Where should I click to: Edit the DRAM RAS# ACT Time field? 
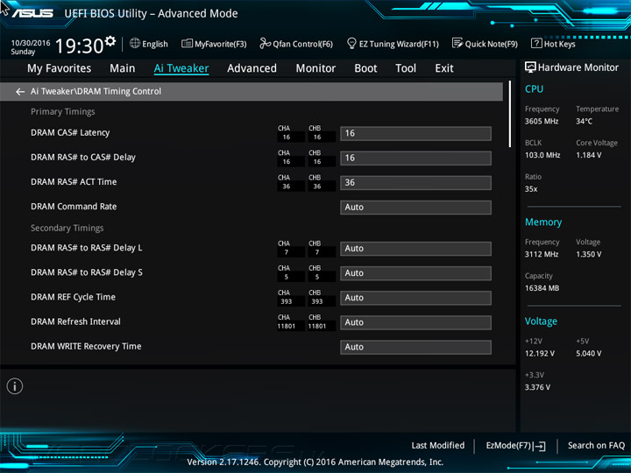[x=415, y=182]
